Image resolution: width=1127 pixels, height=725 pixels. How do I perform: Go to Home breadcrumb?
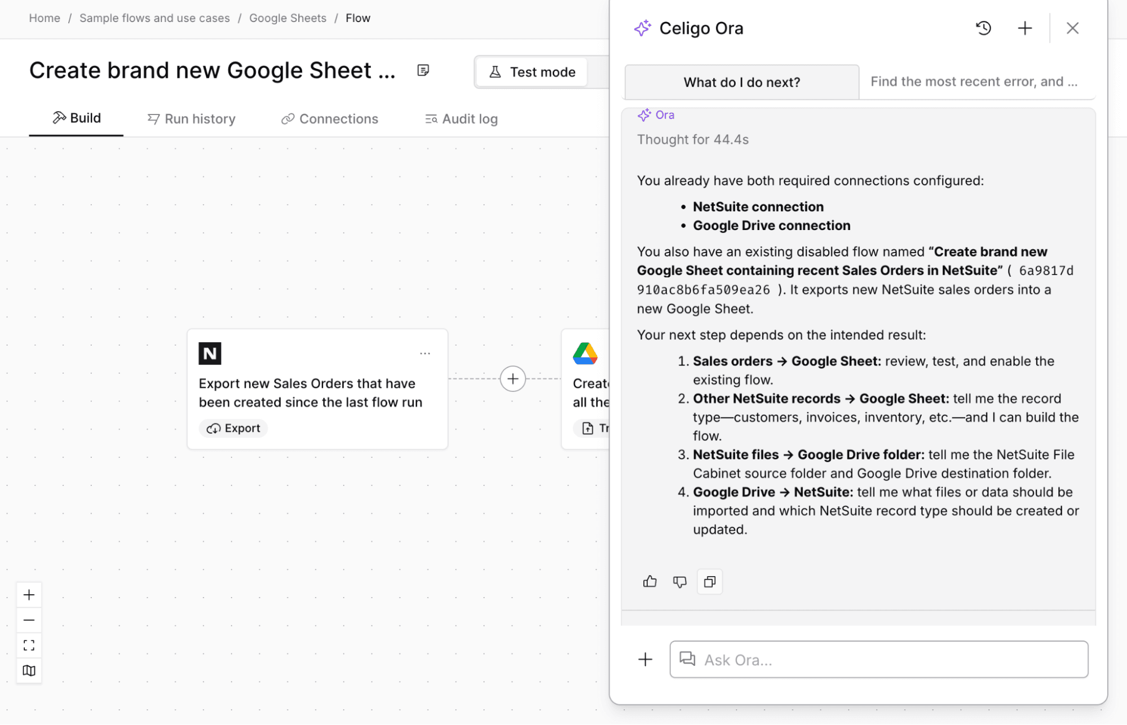[x=45, y=18]
